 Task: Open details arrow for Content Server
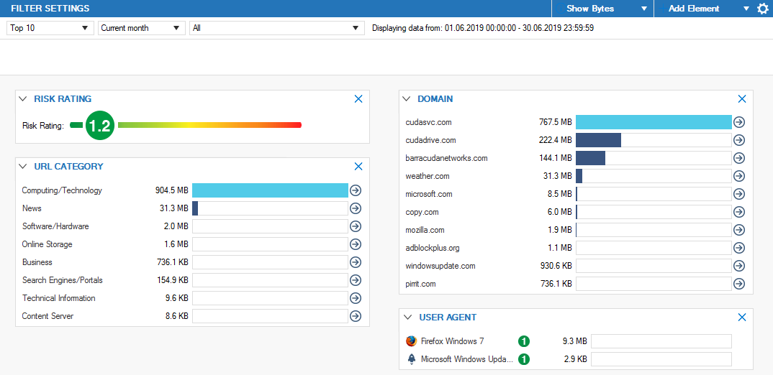tap(356, 316)
